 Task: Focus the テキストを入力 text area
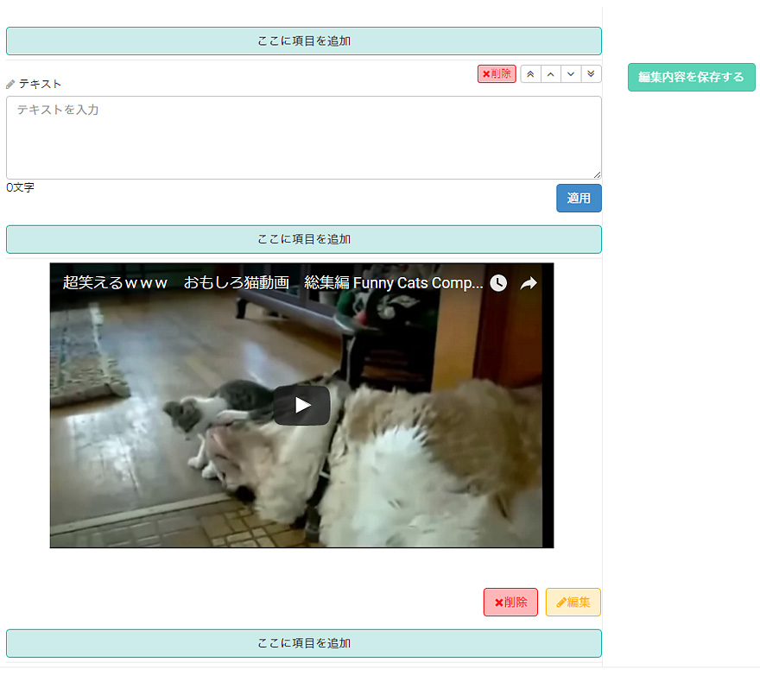coord(304,137)
